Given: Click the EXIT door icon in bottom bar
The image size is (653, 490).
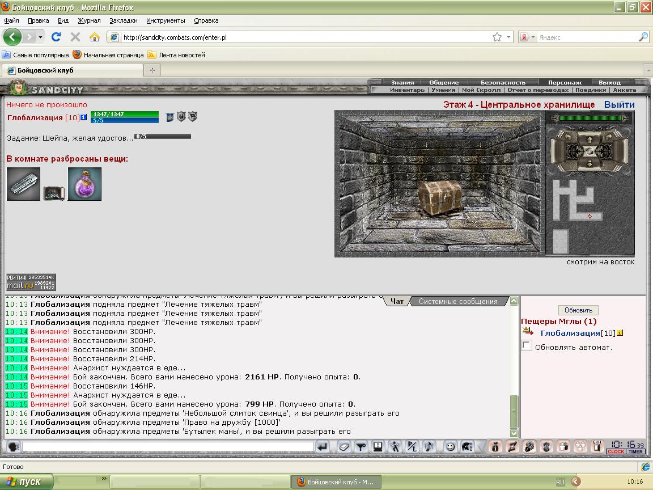Looking at the screenshot, I should tap(597, 446).
